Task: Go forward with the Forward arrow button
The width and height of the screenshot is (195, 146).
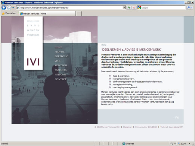Action: (9, 8)
